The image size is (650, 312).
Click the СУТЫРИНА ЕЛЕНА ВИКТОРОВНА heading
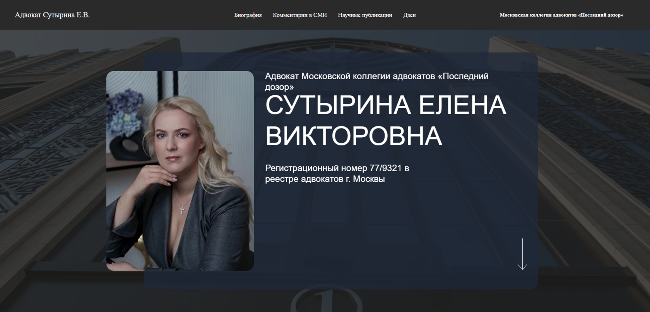pyautogui.click(x=386, y=120)
